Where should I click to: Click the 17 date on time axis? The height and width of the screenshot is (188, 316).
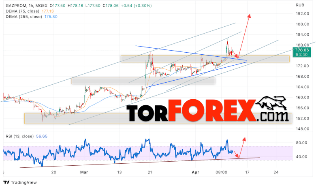point(247,172)
